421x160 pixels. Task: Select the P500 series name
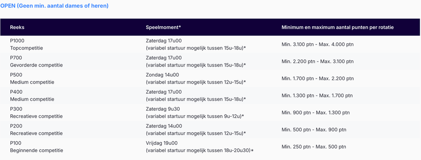click(x=16, y=75)
